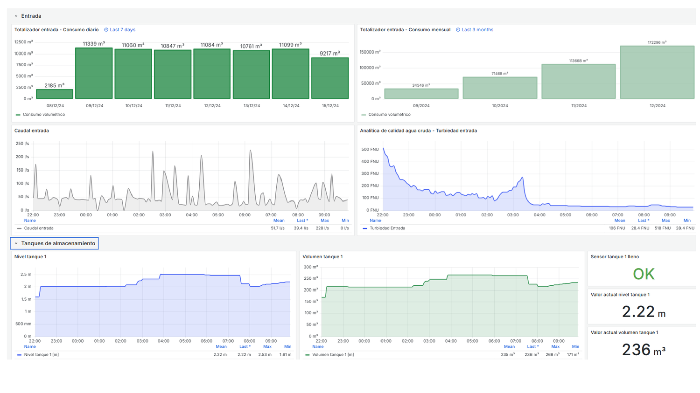
Task: Sort Caudal entrada legend by Last *
Action: click(302, 221)
